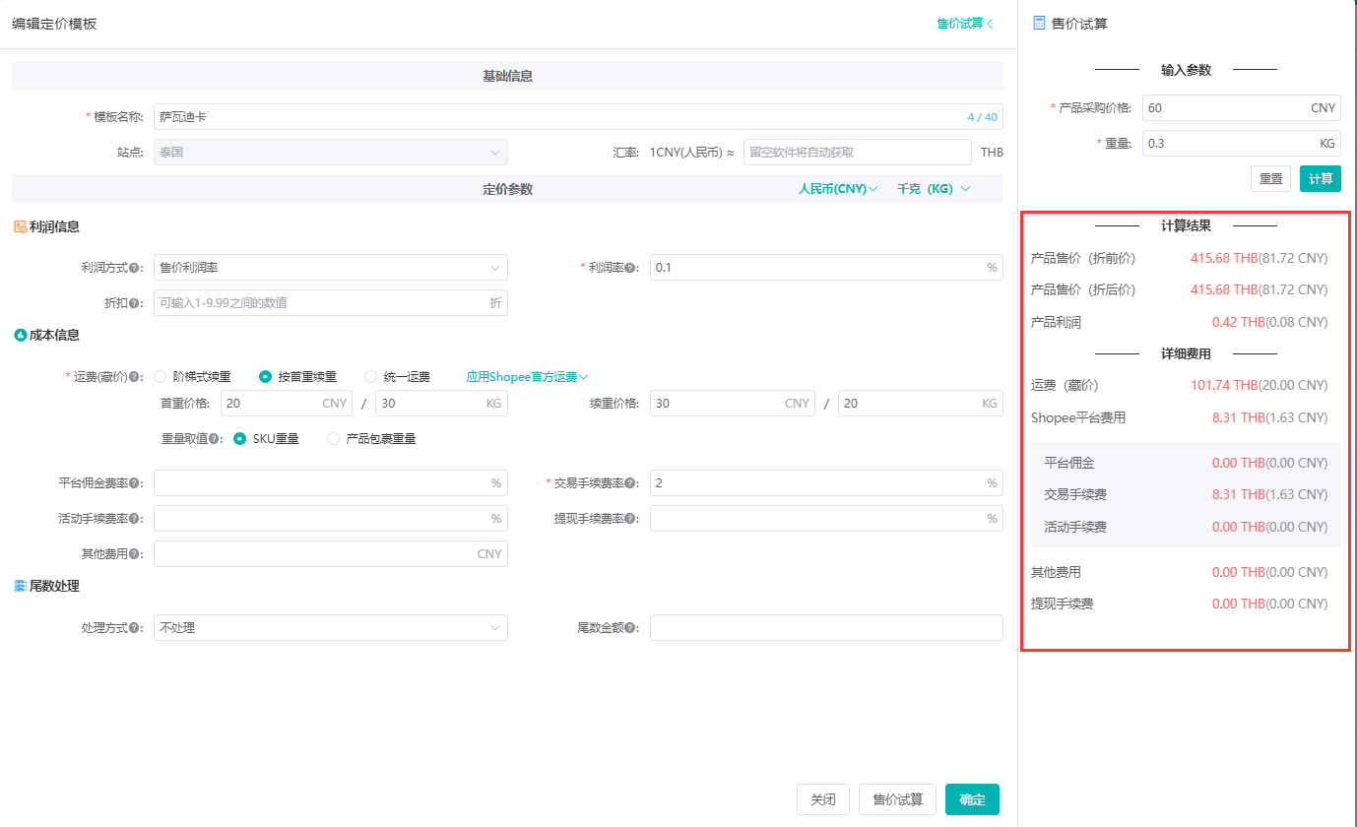The height and width of the screenshot is (827, 1357).
Task: Select 产品包裹重量 as weight value
Action: [334, 438]
